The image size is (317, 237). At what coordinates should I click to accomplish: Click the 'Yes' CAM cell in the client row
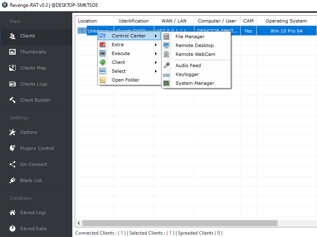248,31
